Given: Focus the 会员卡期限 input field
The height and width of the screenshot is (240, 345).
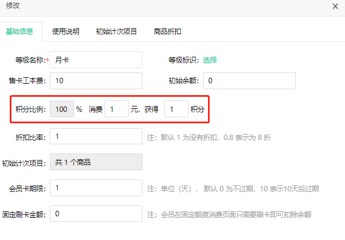Looking at the screenshot, I should tap(96, 188).
